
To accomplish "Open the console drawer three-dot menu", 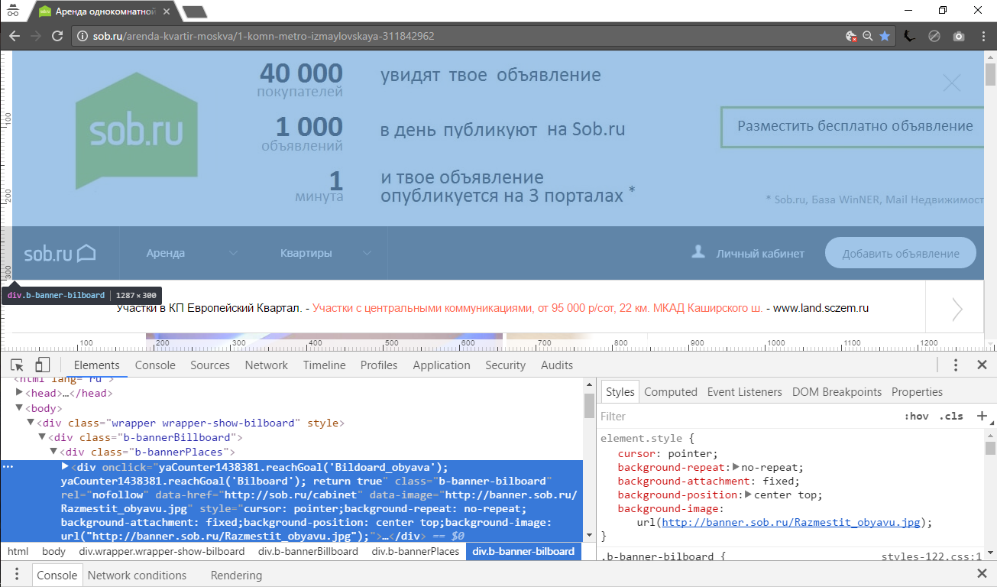I will click(x=16, y=575).
